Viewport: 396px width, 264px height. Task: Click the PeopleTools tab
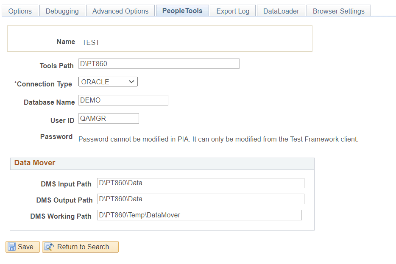coord(182,10)
